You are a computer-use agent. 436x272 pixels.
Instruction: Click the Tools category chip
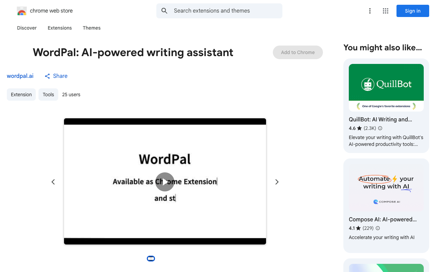[x=48, y=95]
